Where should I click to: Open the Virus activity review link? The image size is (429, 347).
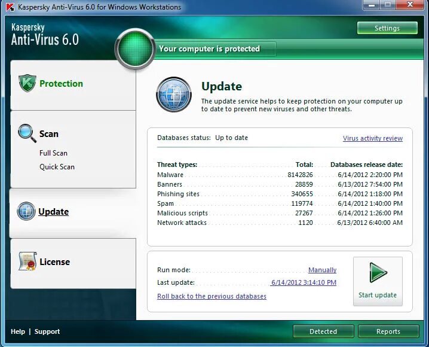[x=373, y=138]
